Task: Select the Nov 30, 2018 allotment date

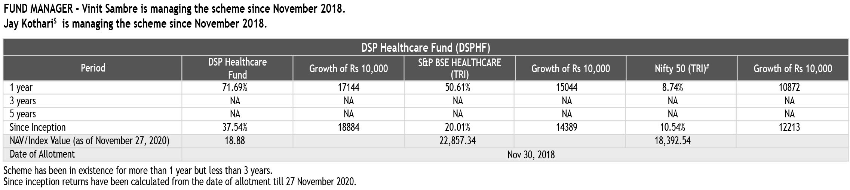Action: coord(531,154)
